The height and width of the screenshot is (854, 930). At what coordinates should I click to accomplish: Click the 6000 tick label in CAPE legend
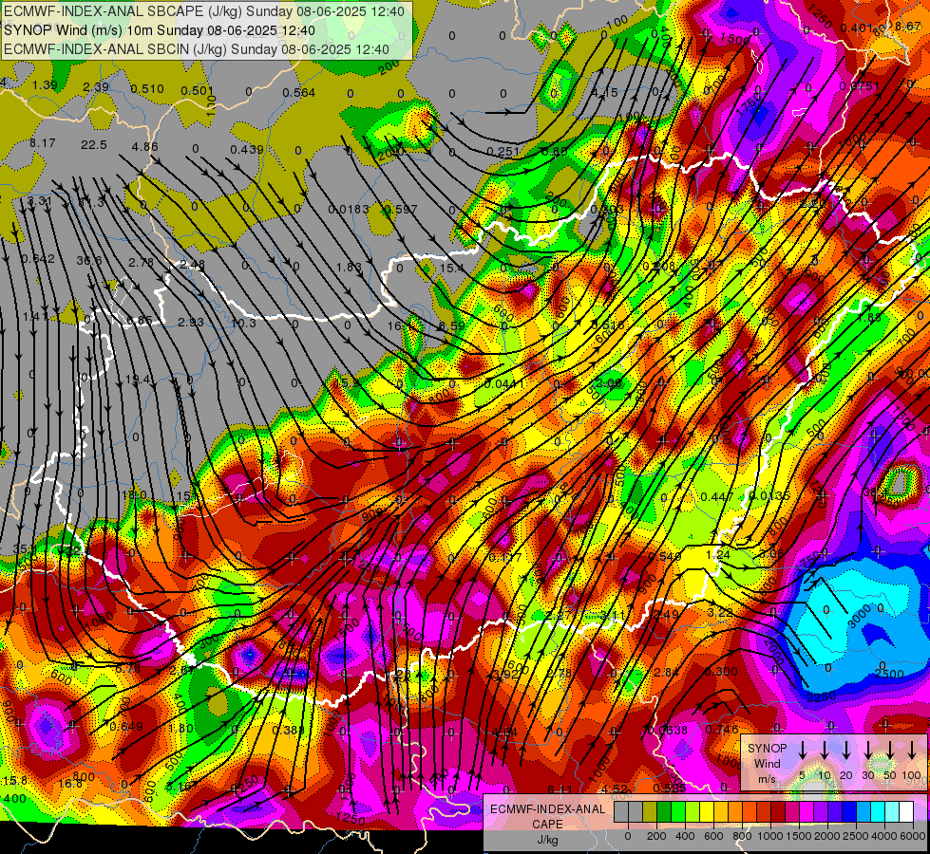(912, 836)
